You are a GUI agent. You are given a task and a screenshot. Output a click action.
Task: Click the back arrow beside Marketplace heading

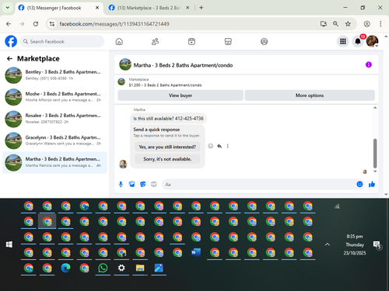[x=9, y=59]
